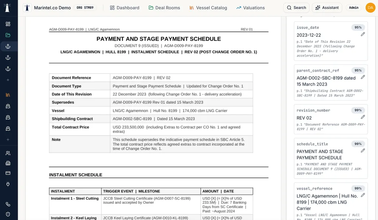Click the 'INSTALMENT SCHEDULE' section heading
This screenshot has height=220, width=378.
click(76, 175)
